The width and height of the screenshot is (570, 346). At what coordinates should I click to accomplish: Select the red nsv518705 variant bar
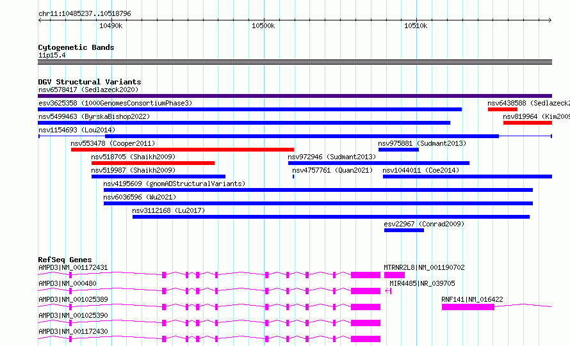point(153,163)
